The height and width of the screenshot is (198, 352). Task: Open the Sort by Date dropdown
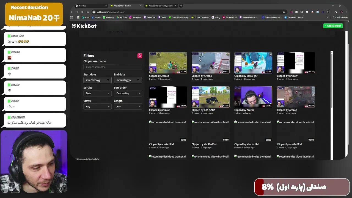pos(97,93)
